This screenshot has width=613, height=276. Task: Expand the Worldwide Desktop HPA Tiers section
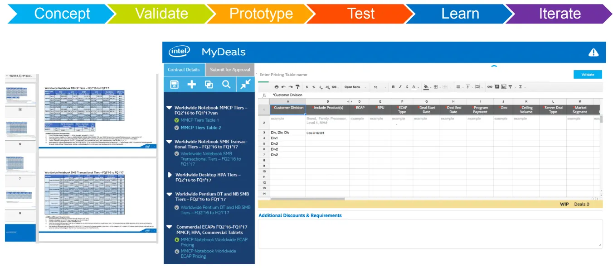click(x=170, y=175)
